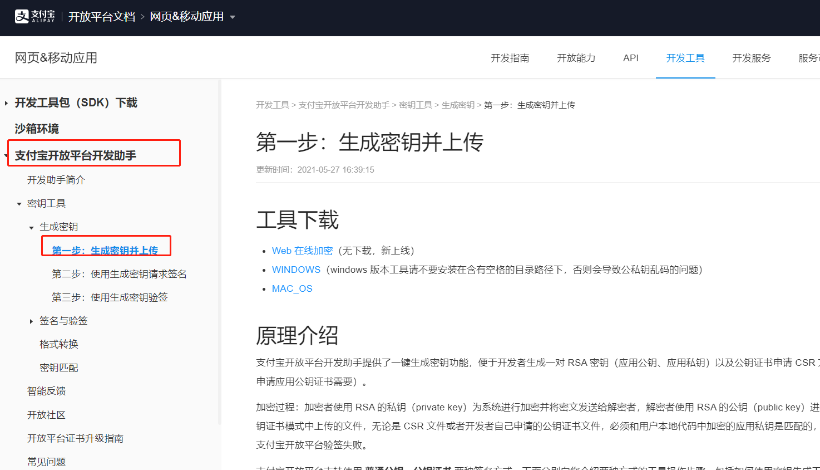The image size is (820, 470).
Task: Open 开发工具包（SDK）下载 in sidebar
Action: [x=76, y=102]
